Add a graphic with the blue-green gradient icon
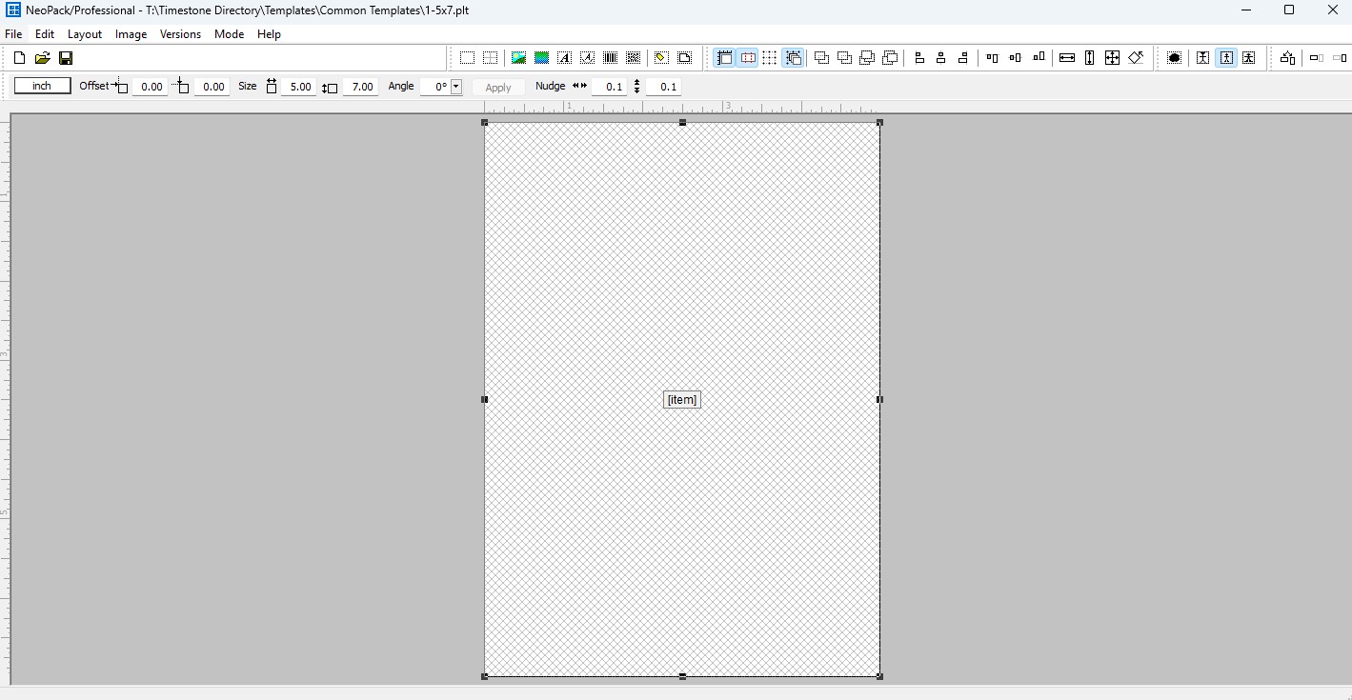The width and height of the screenshot is (1352, 700). [x=541, y=58]
